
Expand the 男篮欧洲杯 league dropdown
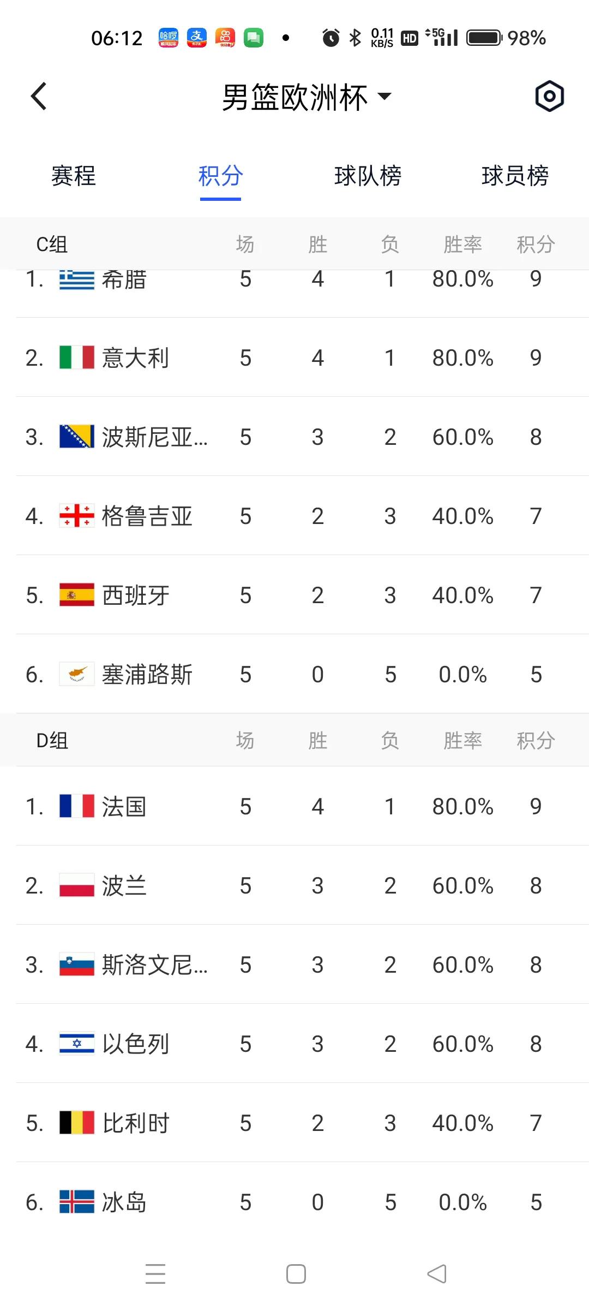tap(306, 97)
